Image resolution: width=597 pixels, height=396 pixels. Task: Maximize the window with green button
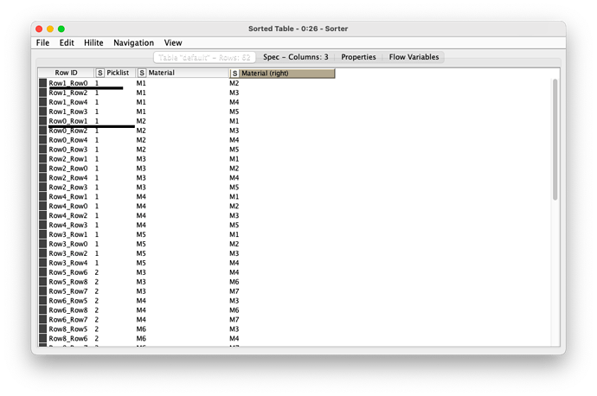(x=61, y=29)
